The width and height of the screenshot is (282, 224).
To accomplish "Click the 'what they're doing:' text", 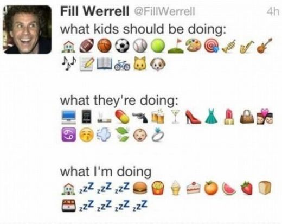I will coord(119,100).
